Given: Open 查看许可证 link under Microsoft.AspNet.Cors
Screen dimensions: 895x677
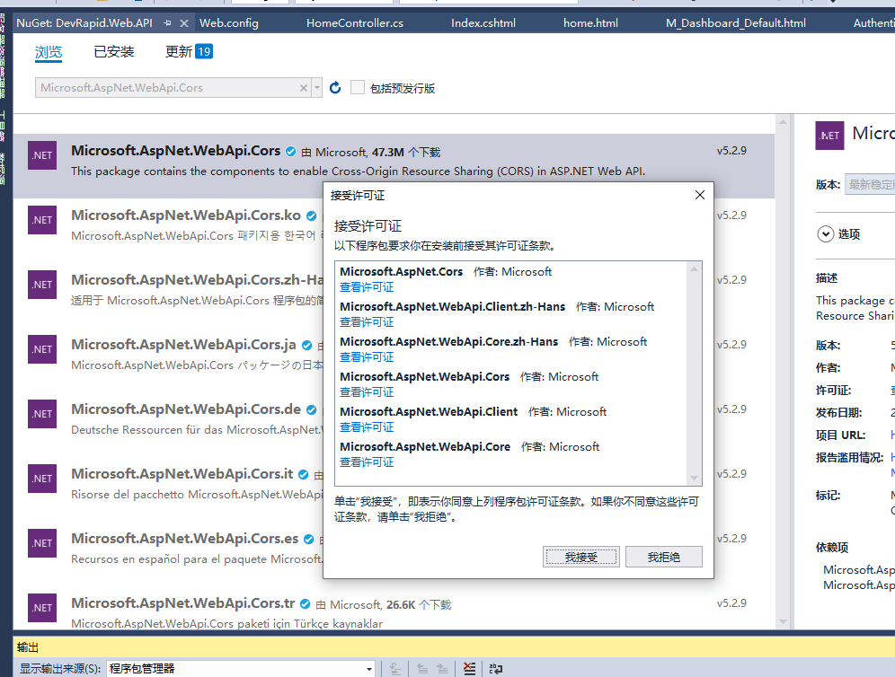Looking at the screenshot, I should [x=367, y=287].
